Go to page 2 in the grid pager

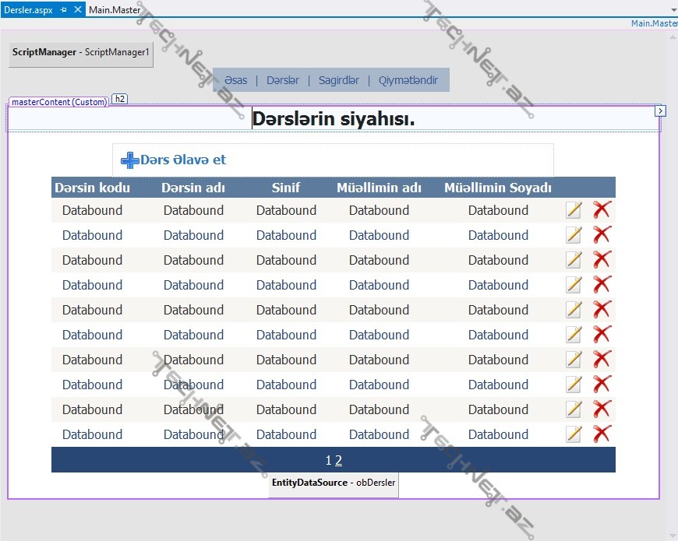(x=339, y=460)
